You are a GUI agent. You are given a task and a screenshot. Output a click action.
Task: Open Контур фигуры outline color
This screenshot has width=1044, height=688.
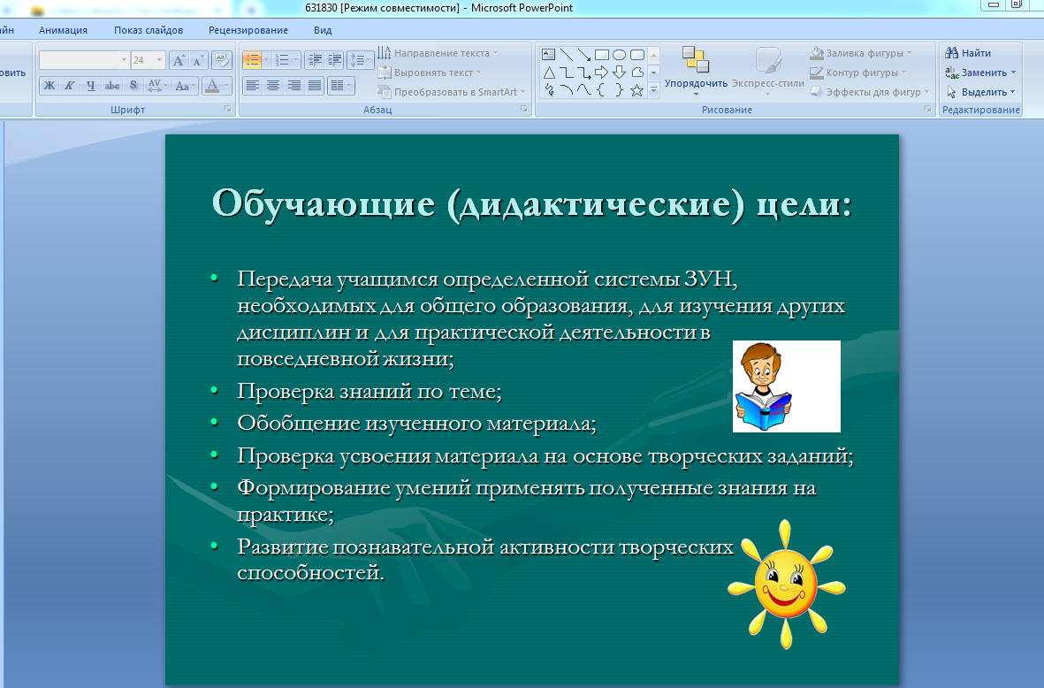click(x=858, y=73)
